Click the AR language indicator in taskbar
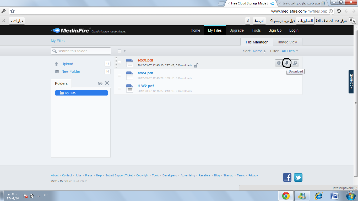The height and width of the screenshot is (201, 358). click(45, 195)
